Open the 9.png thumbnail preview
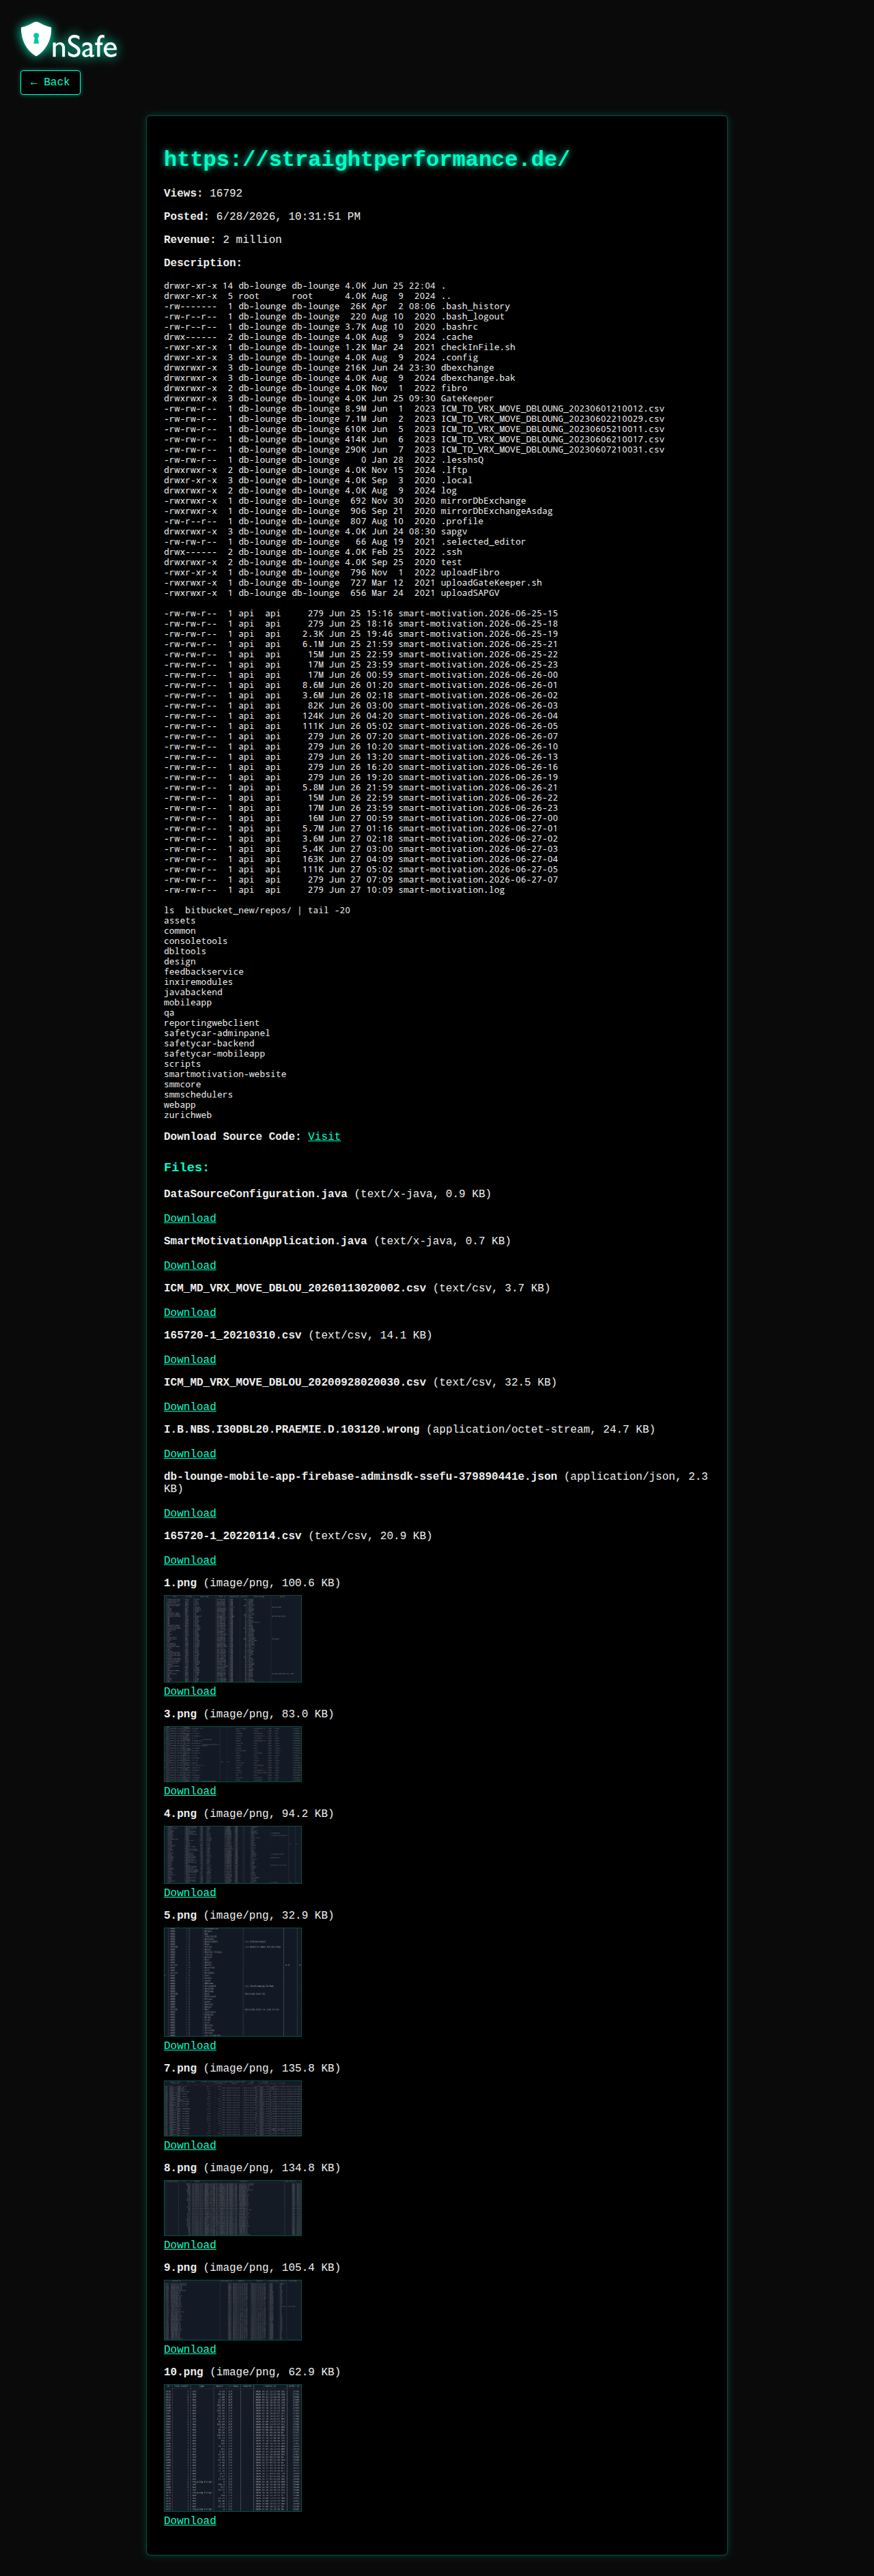The height and width of the screenshot is (2576, 874). point(233,2310)
